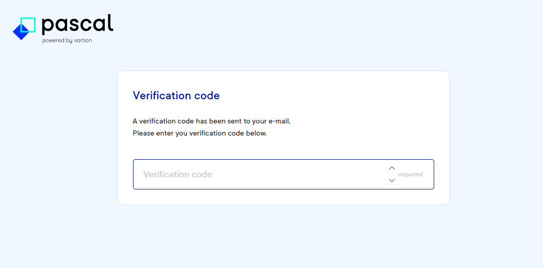The height and width of the screenshot is (268, 543).
Task: Click the "powered by vartion" tagline
Action: tap(67, 41)
